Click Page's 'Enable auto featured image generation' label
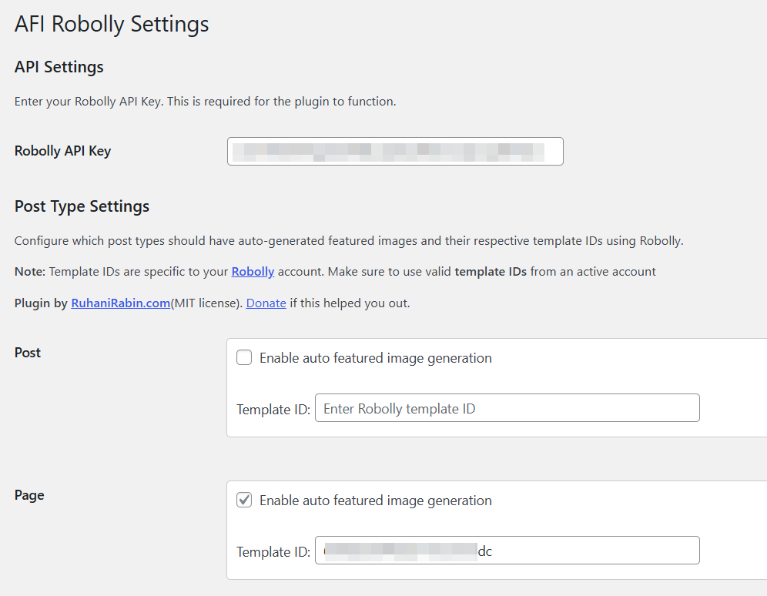767x596 pixels. 375,501
